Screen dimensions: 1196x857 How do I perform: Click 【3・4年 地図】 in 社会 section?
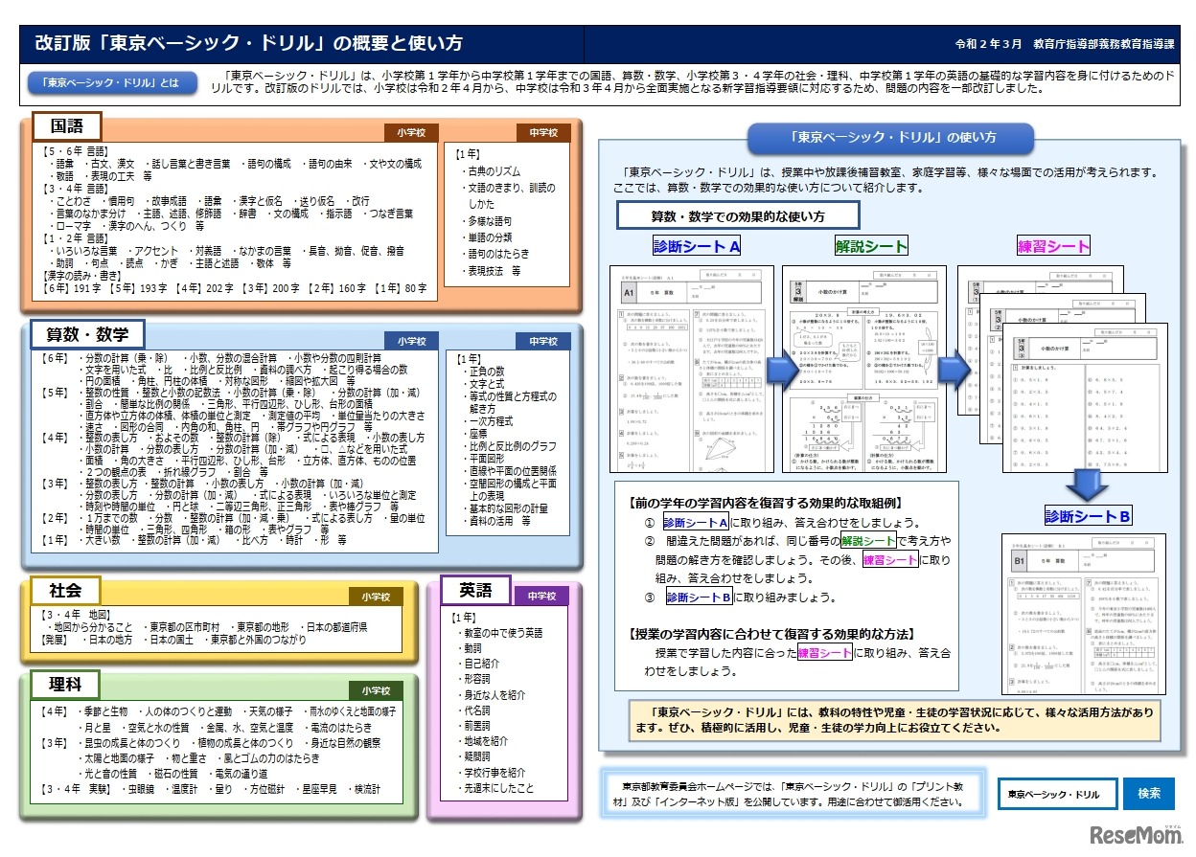[x=75, y=614]
